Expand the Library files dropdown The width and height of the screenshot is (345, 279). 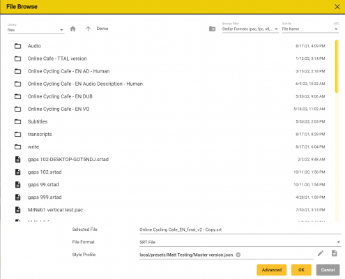click(36, 30)
